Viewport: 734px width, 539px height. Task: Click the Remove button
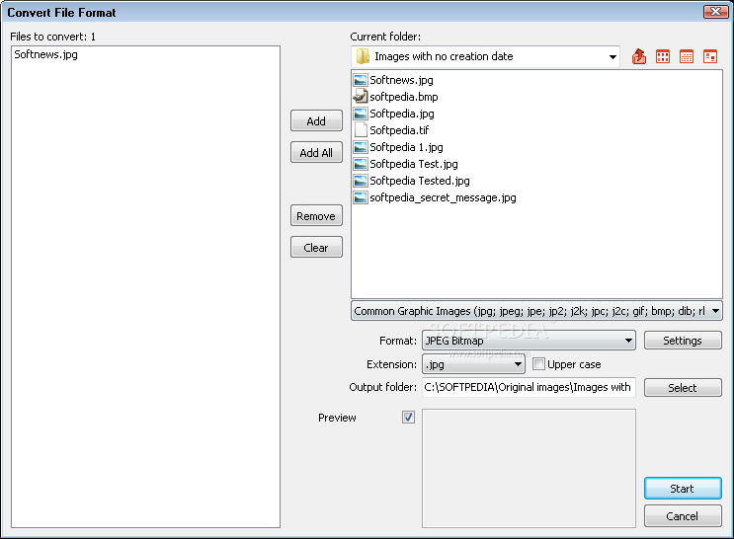(316, 215)
